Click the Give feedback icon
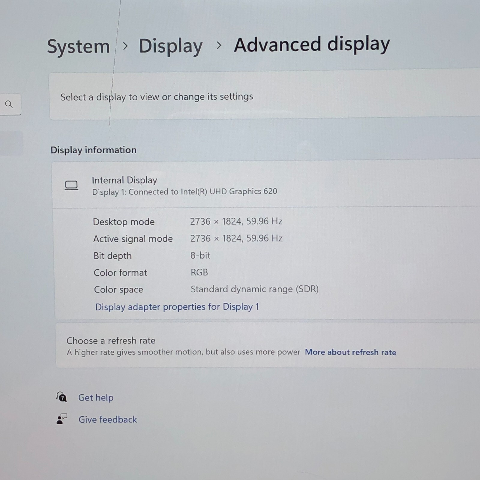The width and height of the screenshot is (480, 480). 62,419
